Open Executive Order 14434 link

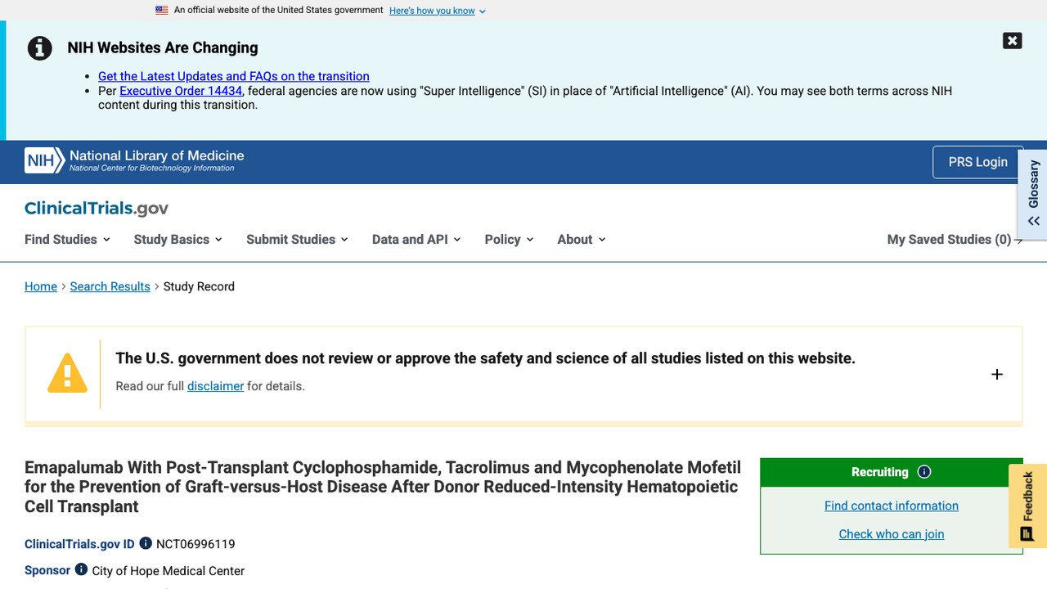pos(181,91)
